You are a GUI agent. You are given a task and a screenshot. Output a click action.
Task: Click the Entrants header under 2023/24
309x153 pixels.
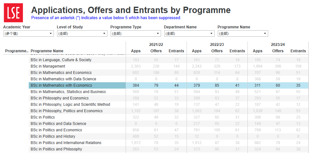click(x=298, y=51)
